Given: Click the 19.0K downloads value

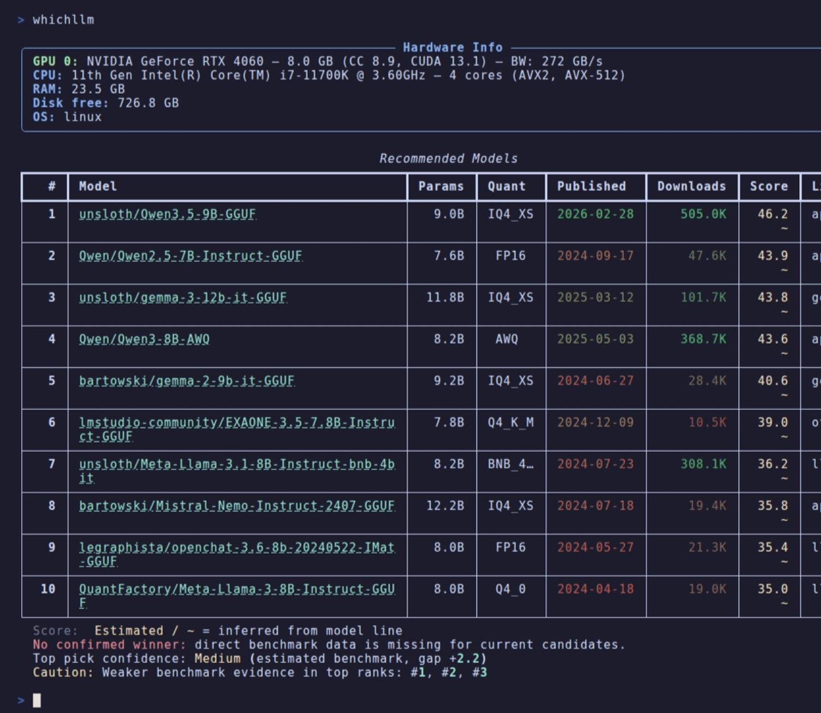Looking at the screenshot, I should (707, 589).
